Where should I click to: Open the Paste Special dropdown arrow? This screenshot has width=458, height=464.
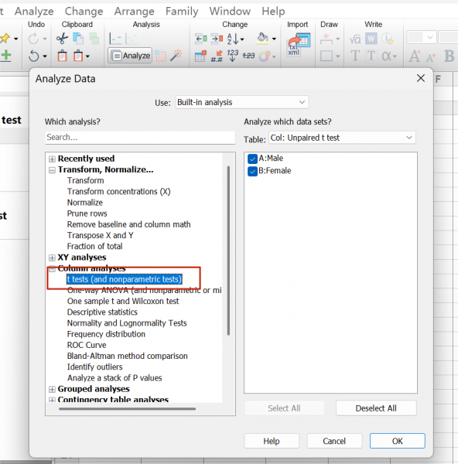tap(87, 56)
